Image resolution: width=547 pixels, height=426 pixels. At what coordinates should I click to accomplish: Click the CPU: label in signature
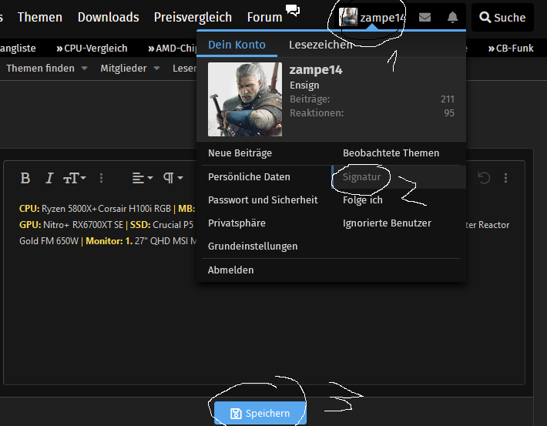pos(29,209)
